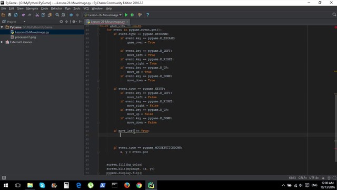Open Settings via the wrench icon
The image size is (337, 190).
click(140, 15)
